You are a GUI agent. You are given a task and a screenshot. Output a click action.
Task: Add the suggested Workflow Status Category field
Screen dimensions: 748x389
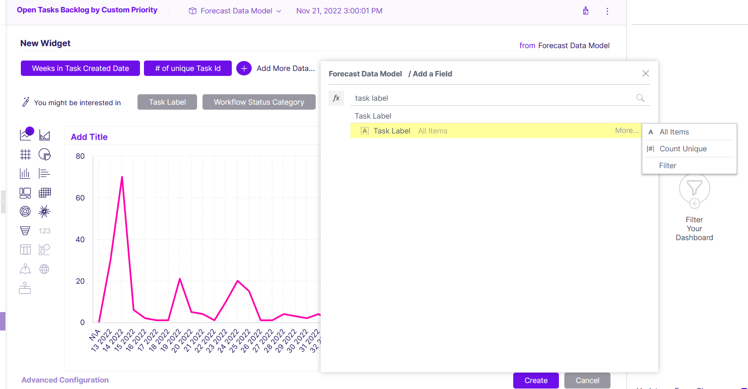click(259, 102)
